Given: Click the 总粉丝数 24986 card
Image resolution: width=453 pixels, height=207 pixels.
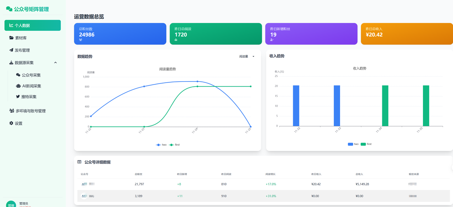Looking at the screenshot, I should 120,34.
